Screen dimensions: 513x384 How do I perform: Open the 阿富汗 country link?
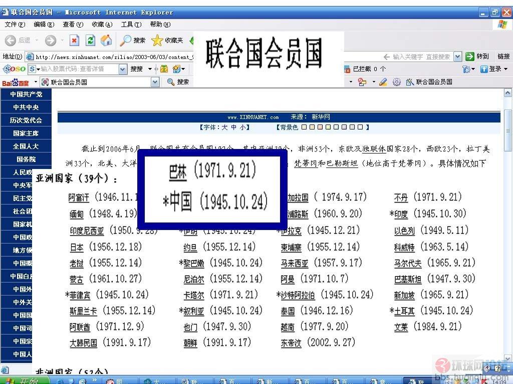point(79,197)
